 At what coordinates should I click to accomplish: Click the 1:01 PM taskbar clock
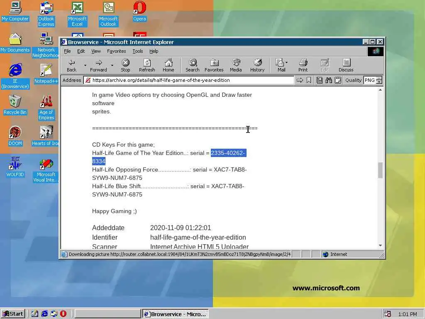(408, 314)
